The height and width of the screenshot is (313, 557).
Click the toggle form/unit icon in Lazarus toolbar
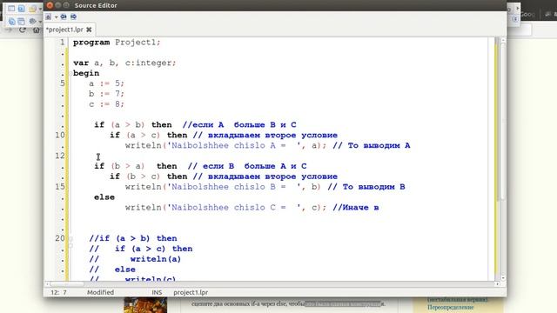[x=21, y=9]
